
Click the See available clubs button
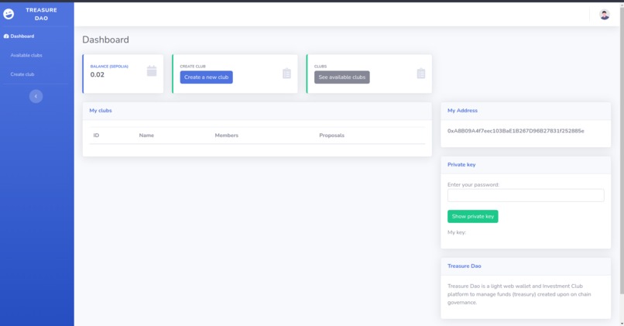[342, 77]
